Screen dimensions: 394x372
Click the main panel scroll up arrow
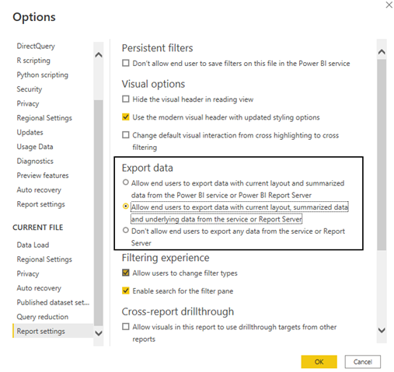point(382,52)
